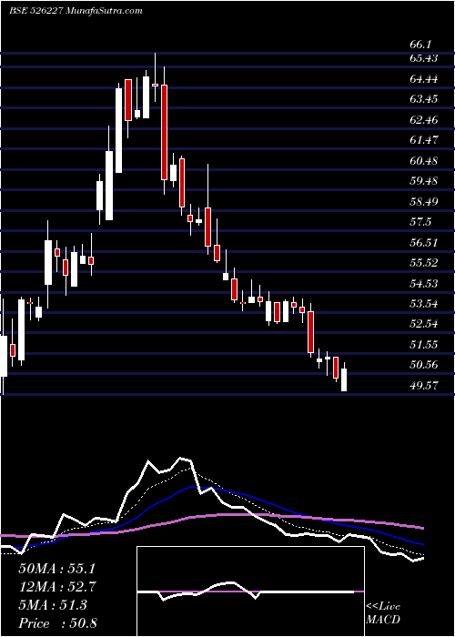Click the 55.52 price axis label
The height and width of the screenshot is (637, 455).
click(x=424, y=263)
